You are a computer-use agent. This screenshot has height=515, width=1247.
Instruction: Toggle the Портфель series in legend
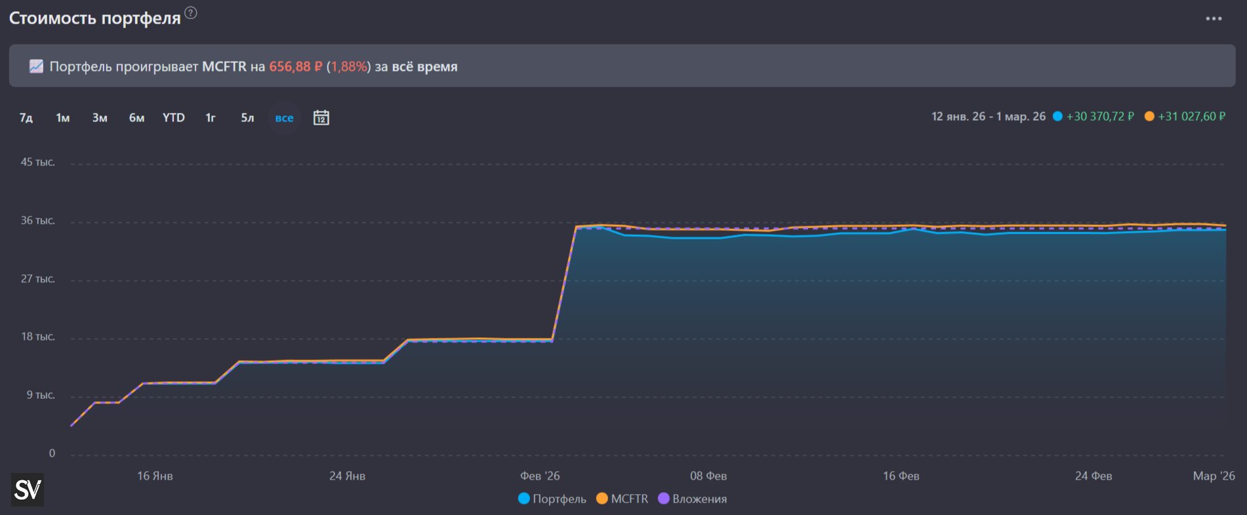tap(552, 499)
